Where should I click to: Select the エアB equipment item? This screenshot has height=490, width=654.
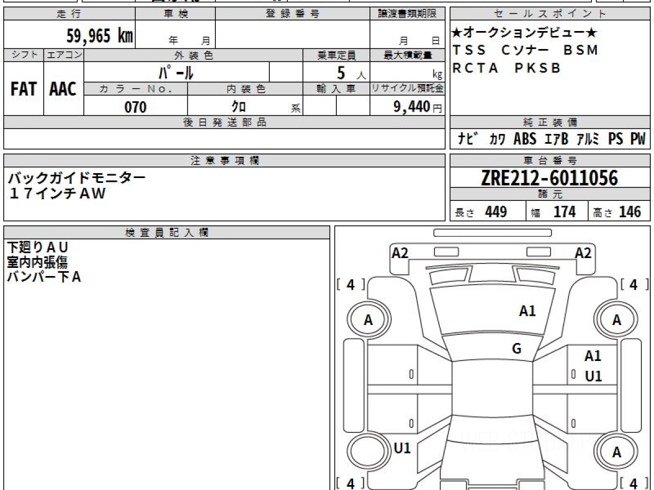point(556,139)
